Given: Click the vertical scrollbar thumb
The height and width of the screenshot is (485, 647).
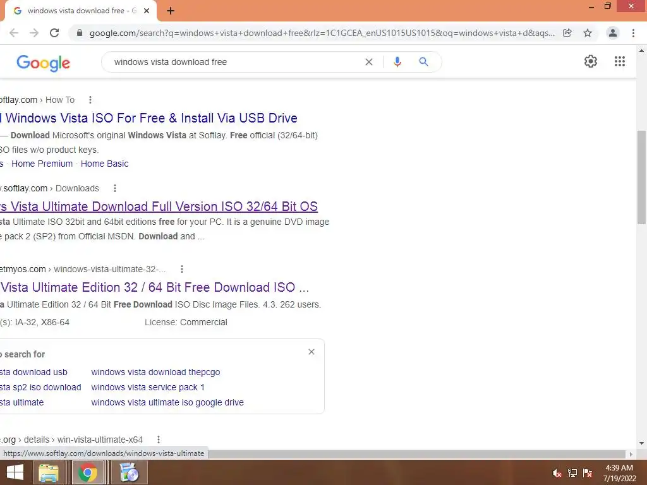Looking at the screenshot, I should [641, 177].
